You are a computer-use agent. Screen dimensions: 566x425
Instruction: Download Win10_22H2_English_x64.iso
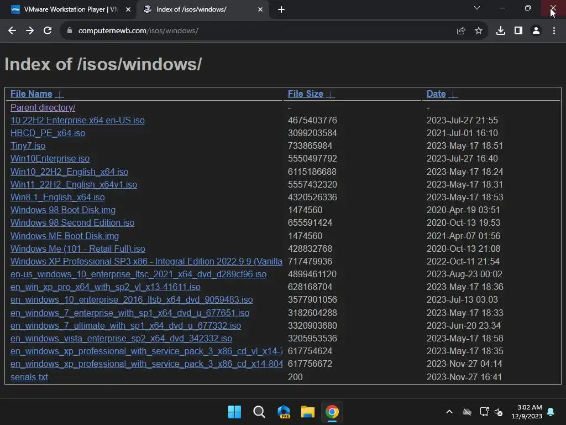[69, 172]
